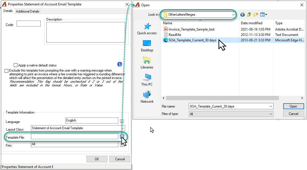Open the View Menu icon
Screen dimensions: 307x170
[x=263, y=15]
